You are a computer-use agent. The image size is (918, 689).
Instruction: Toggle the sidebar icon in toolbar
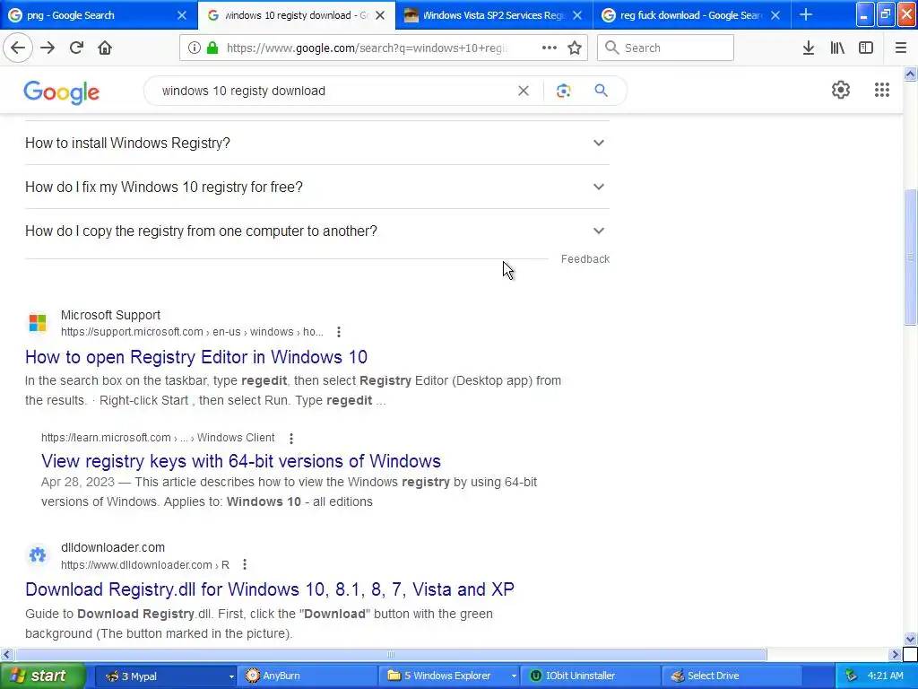click(x=866, y=48)
